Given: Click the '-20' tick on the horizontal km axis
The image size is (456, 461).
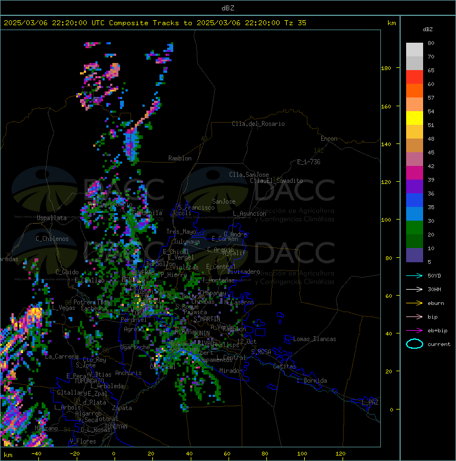Looking at the screenshot, I should [75, 454].
